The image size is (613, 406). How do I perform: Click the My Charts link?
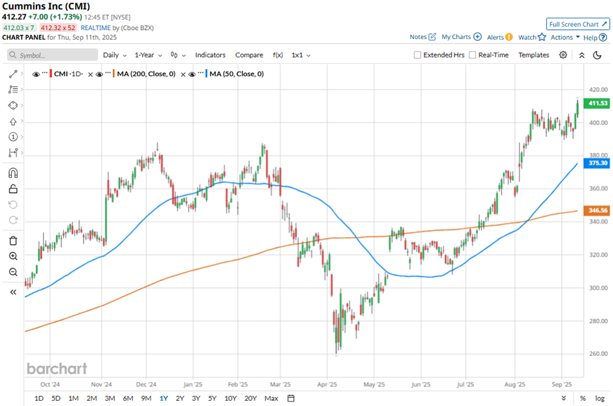[x=456, y=36]
